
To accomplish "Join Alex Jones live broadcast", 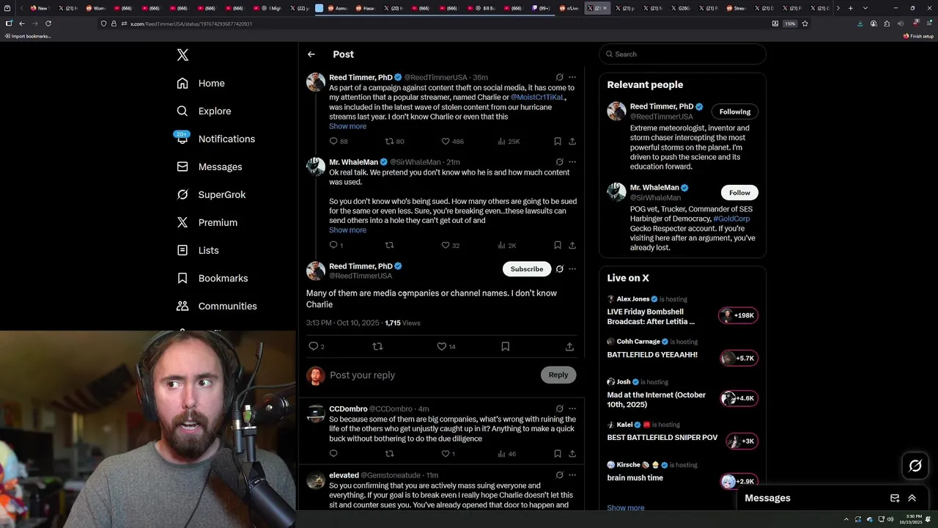I will pos(682,311).
